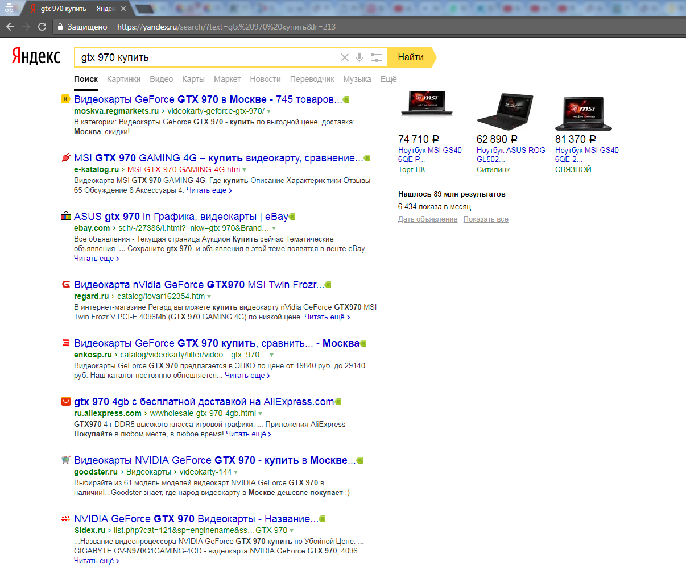Viewport: 686px width, 566px height.
Task: Click Дать объявление link
Action: coord(428,219)
